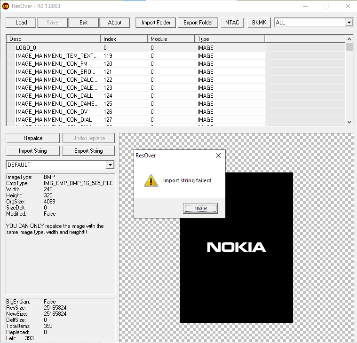The width and height of the screenshot is (357, 343).
Task: Click the Repalce button
Action: (33, 138)
